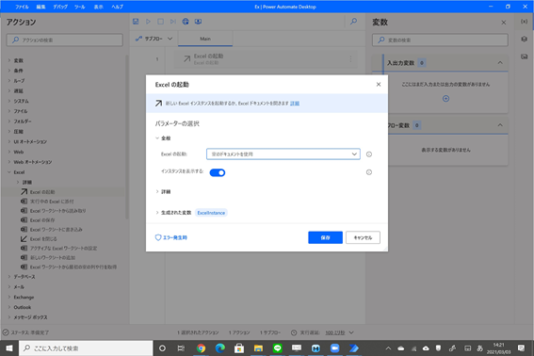Click the images side icon
The width and height of the screenshot is (534, 356).
(x=525, y=57)
